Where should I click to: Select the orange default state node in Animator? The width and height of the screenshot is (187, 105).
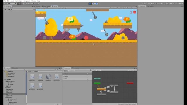[101, 89]
